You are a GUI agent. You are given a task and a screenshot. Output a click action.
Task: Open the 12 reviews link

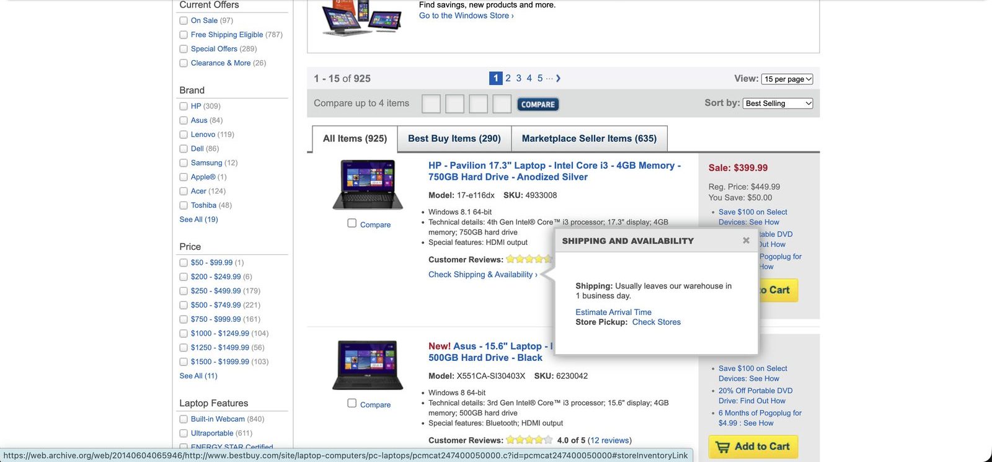pyautogui.click(x=609, y=440)
